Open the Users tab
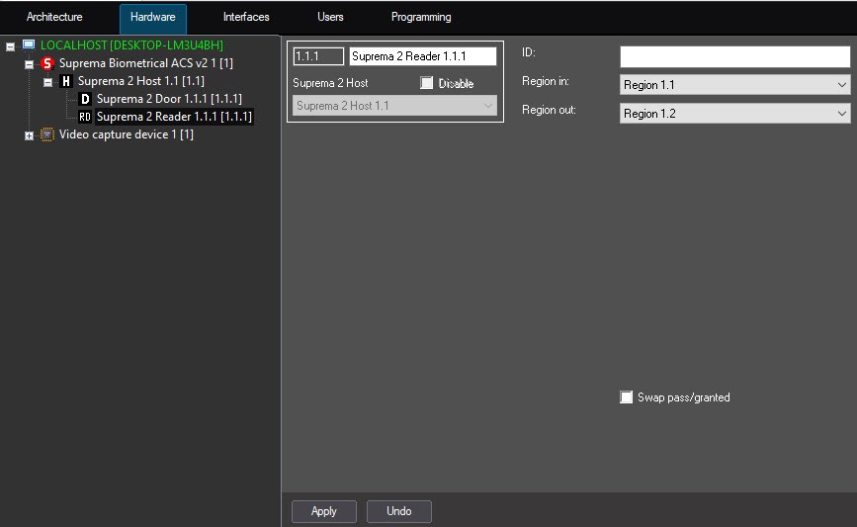 click(x=330, y=17)
